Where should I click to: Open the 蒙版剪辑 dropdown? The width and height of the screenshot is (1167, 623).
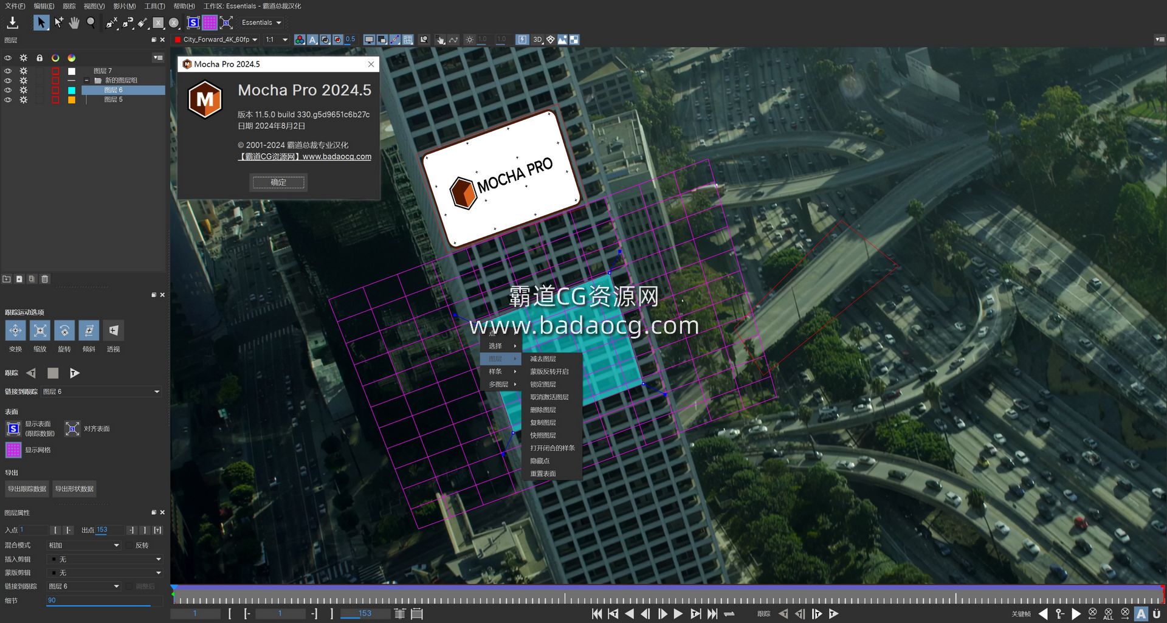tap(105, 573)
